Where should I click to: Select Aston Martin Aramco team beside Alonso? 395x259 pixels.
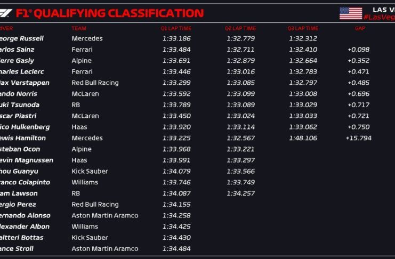[104, 215]
